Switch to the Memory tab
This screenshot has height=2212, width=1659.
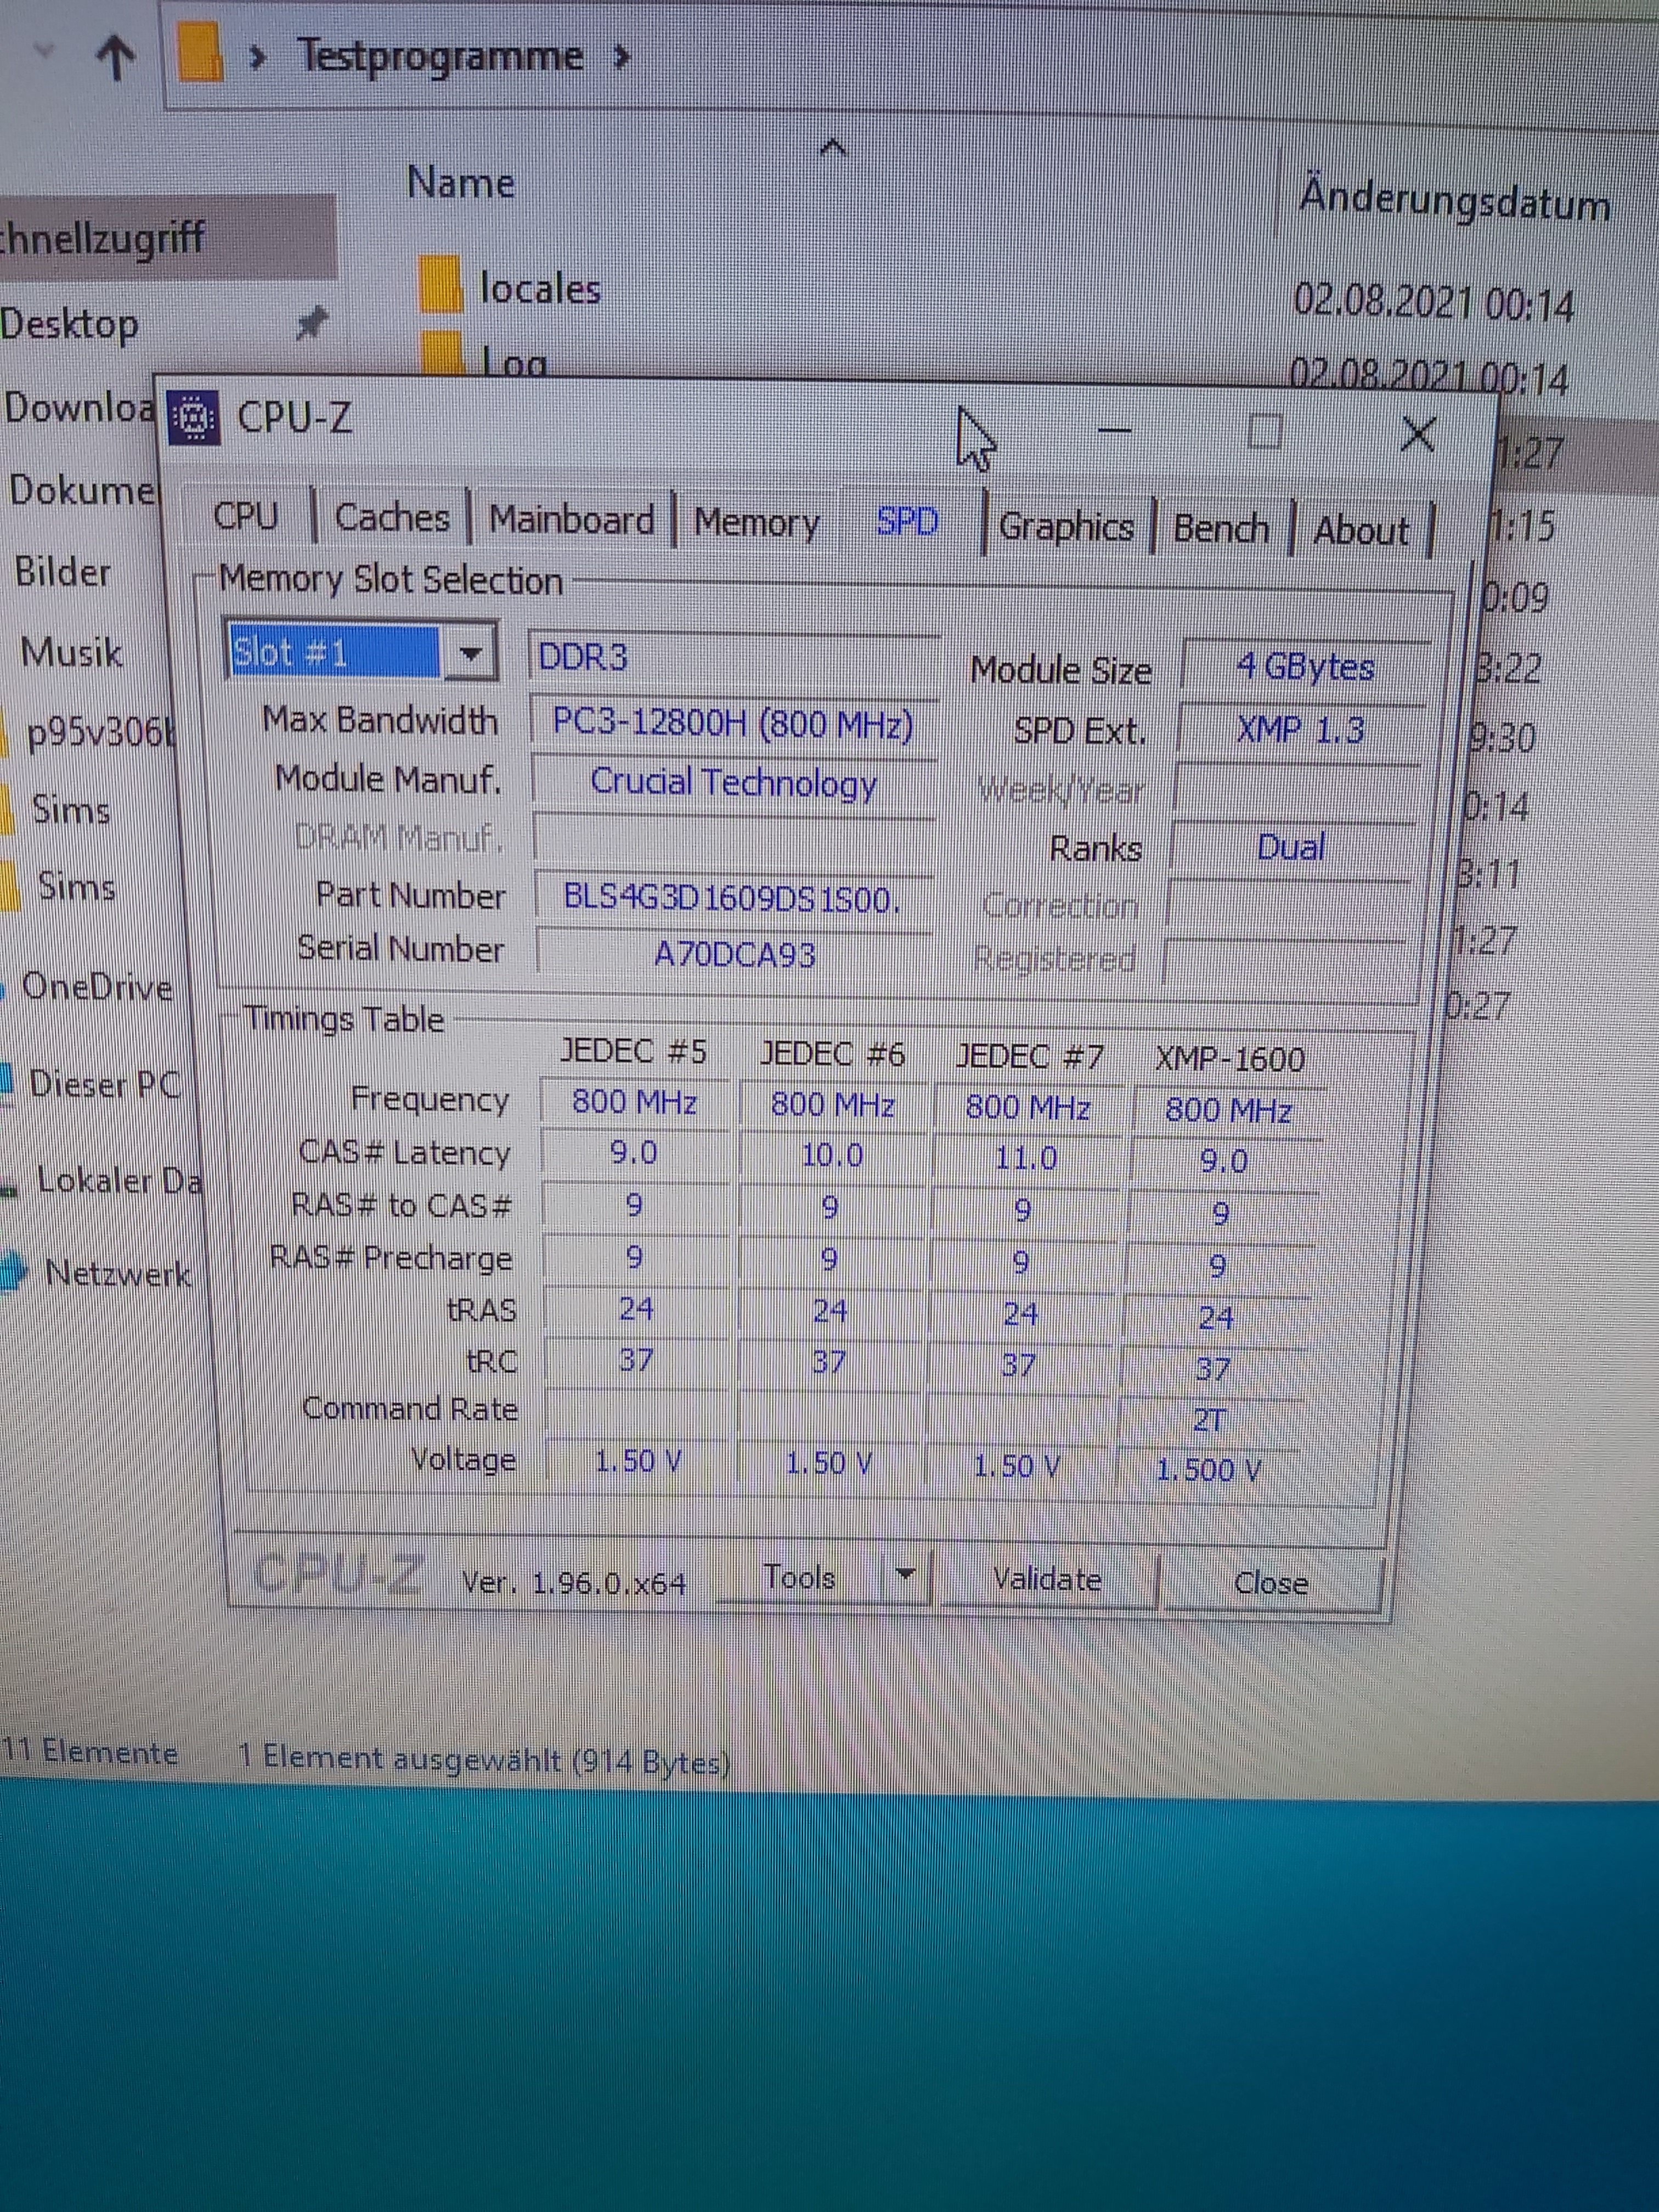[x=756, y=523]
